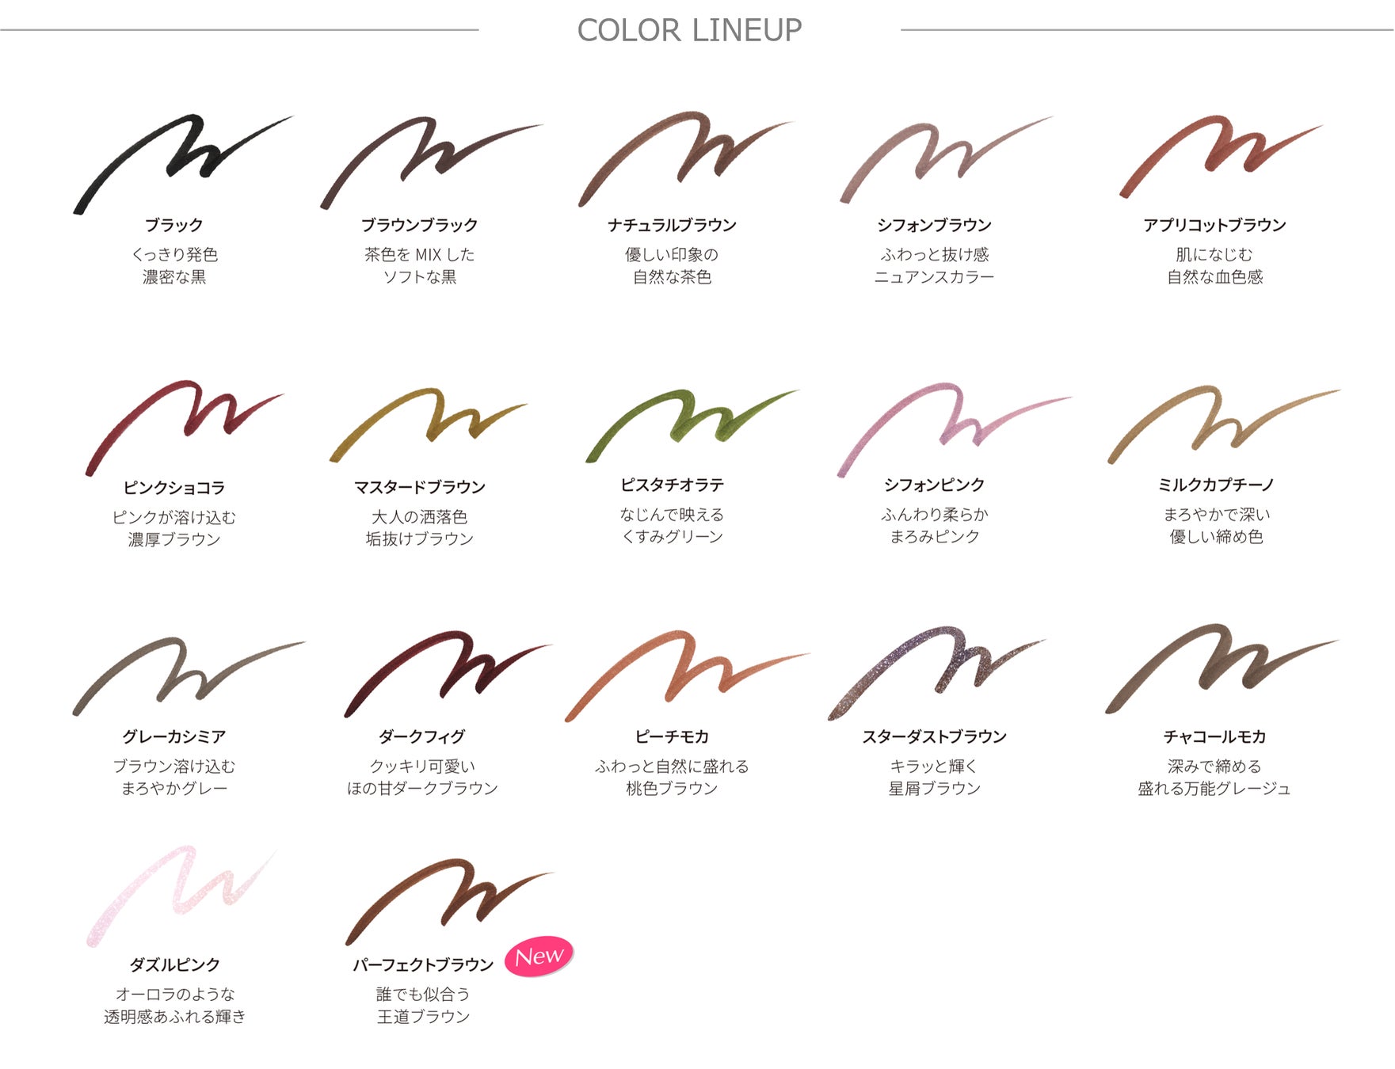Select the glittery スターダストブラウン swatch

(936, 672)
